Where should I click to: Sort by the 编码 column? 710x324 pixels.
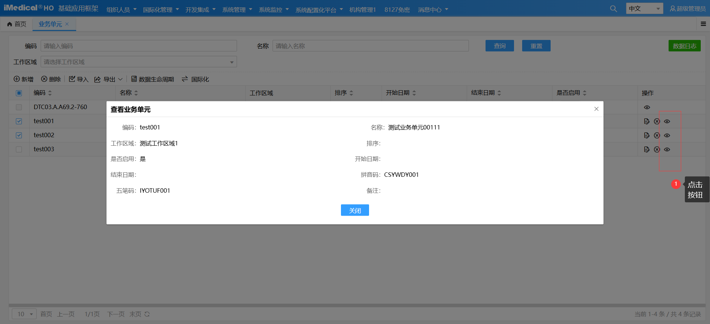pyautogui.click(x=50, y=93)
